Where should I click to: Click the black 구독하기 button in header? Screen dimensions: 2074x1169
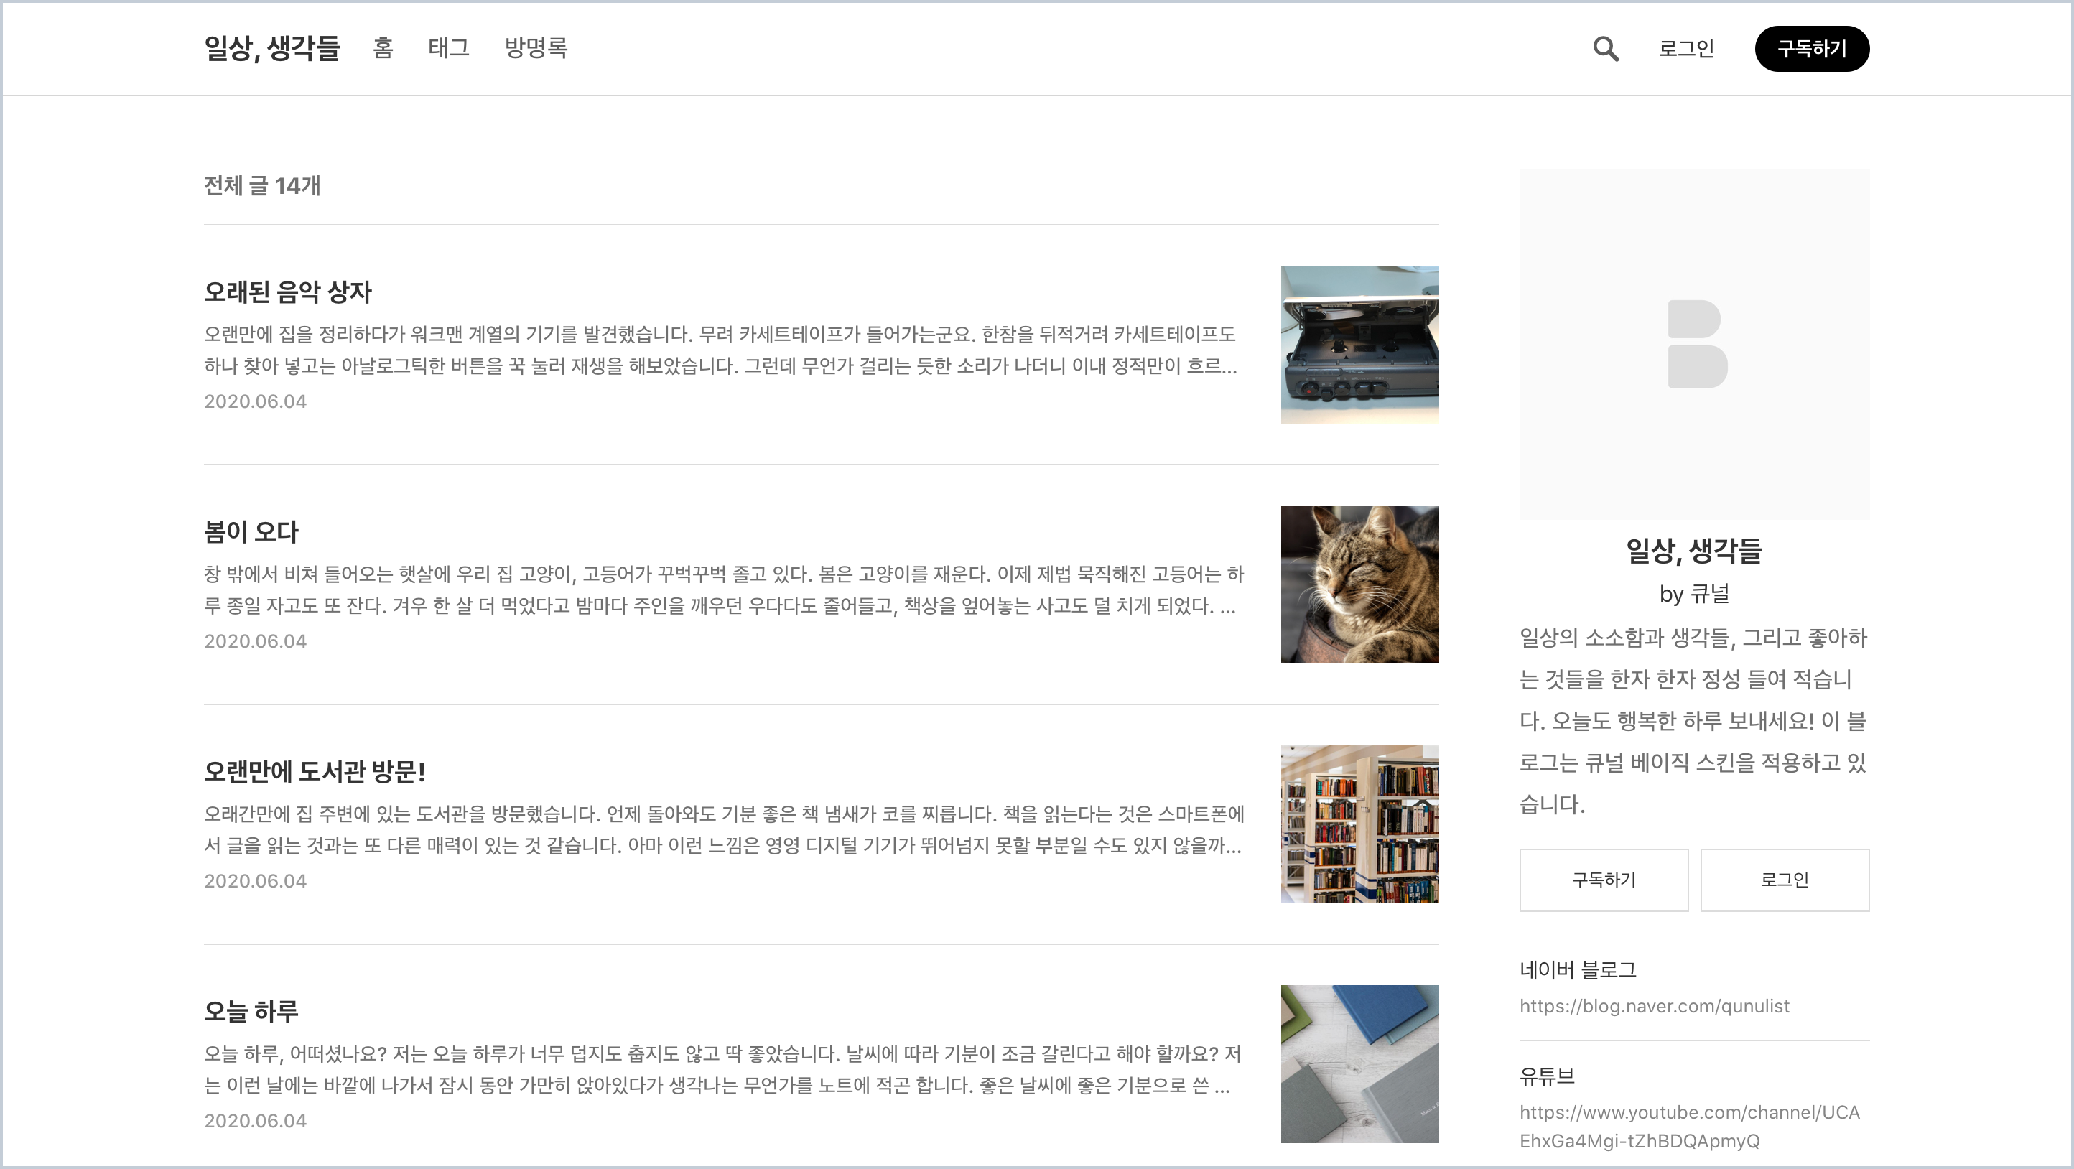click(x=1812, y=48)
